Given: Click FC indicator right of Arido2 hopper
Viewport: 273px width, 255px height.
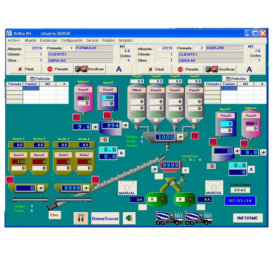Looking at the screenshot, I should (95, 179).
